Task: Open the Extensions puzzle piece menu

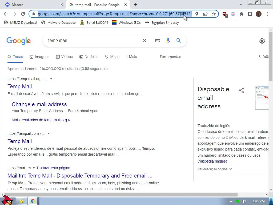Action: point(242,14)
